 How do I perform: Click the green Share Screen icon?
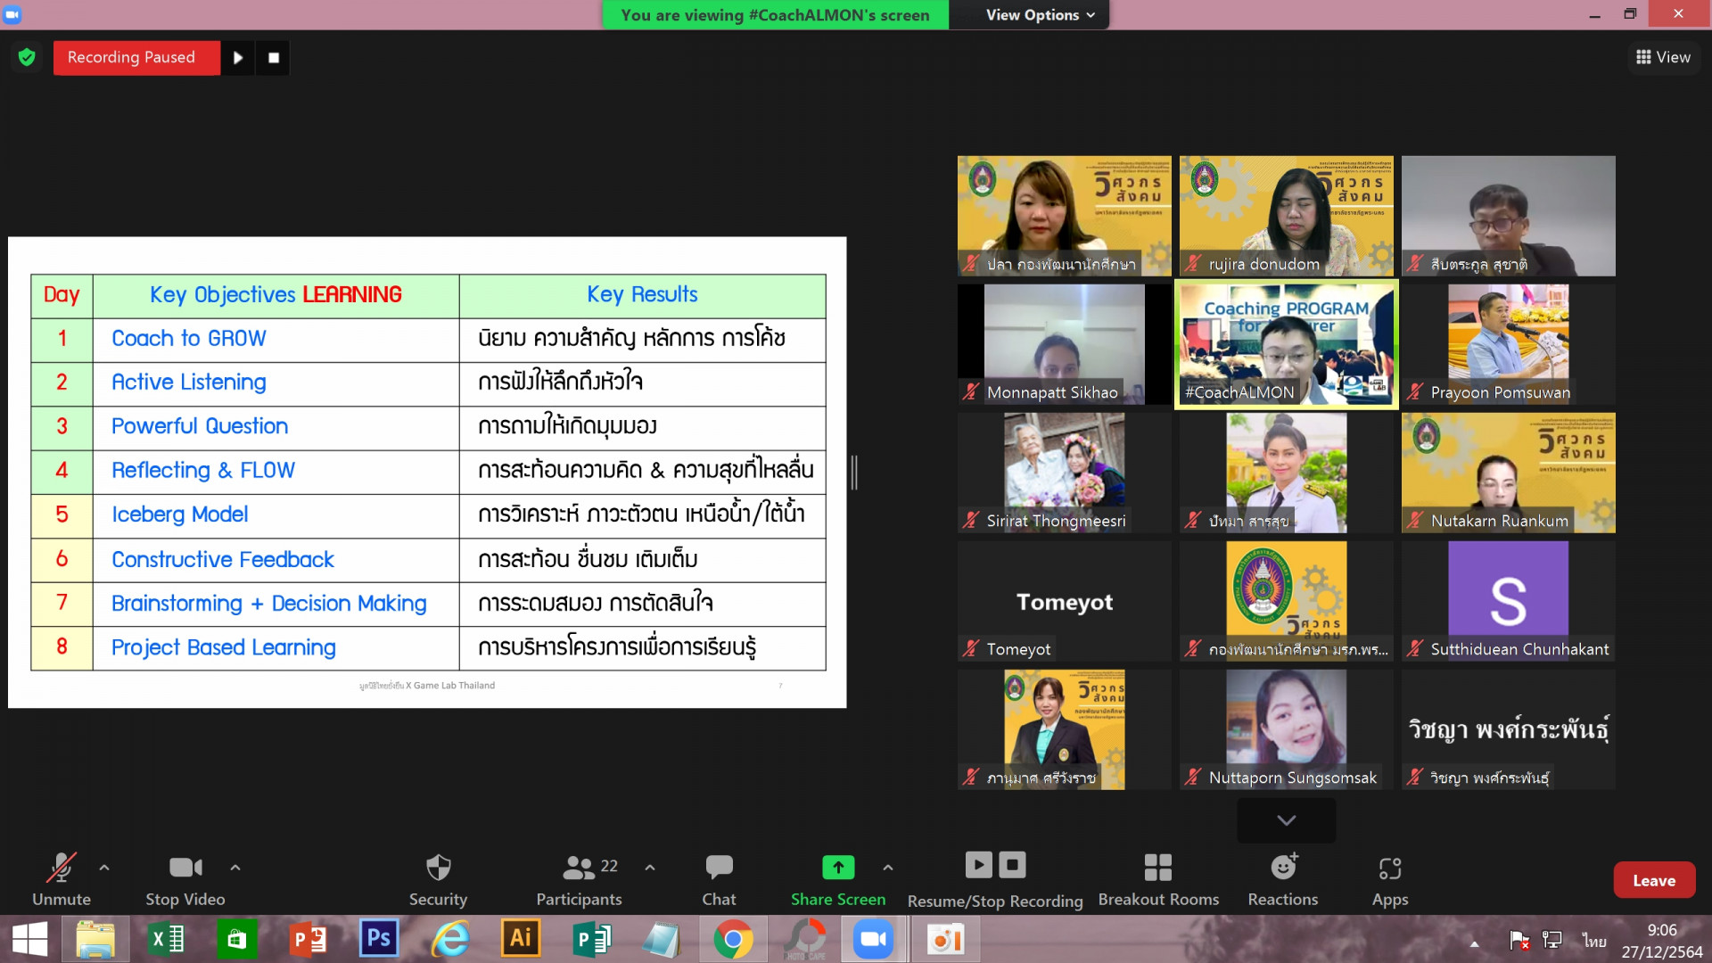[x=837, y=867]
